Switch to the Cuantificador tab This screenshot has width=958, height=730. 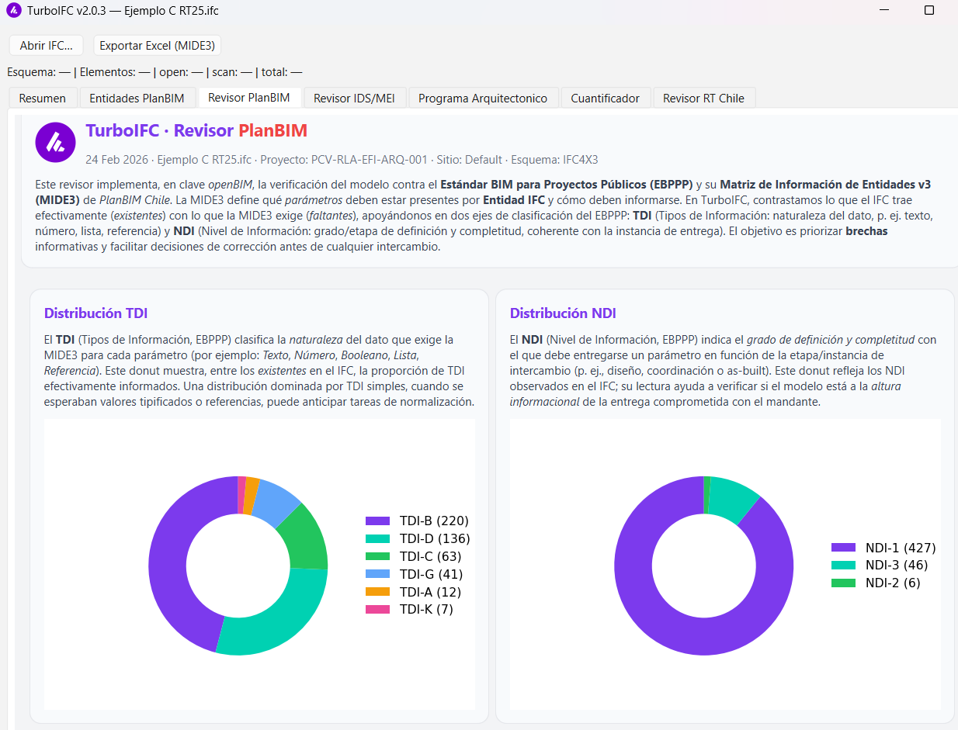[x=606, y=98]
